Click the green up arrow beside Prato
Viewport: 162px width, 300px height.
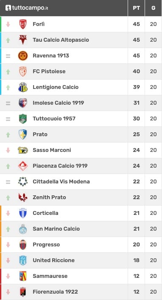[8, 134]
